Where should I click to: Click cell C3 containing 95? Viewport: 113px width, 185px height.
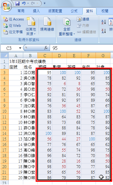pos(45,73)
